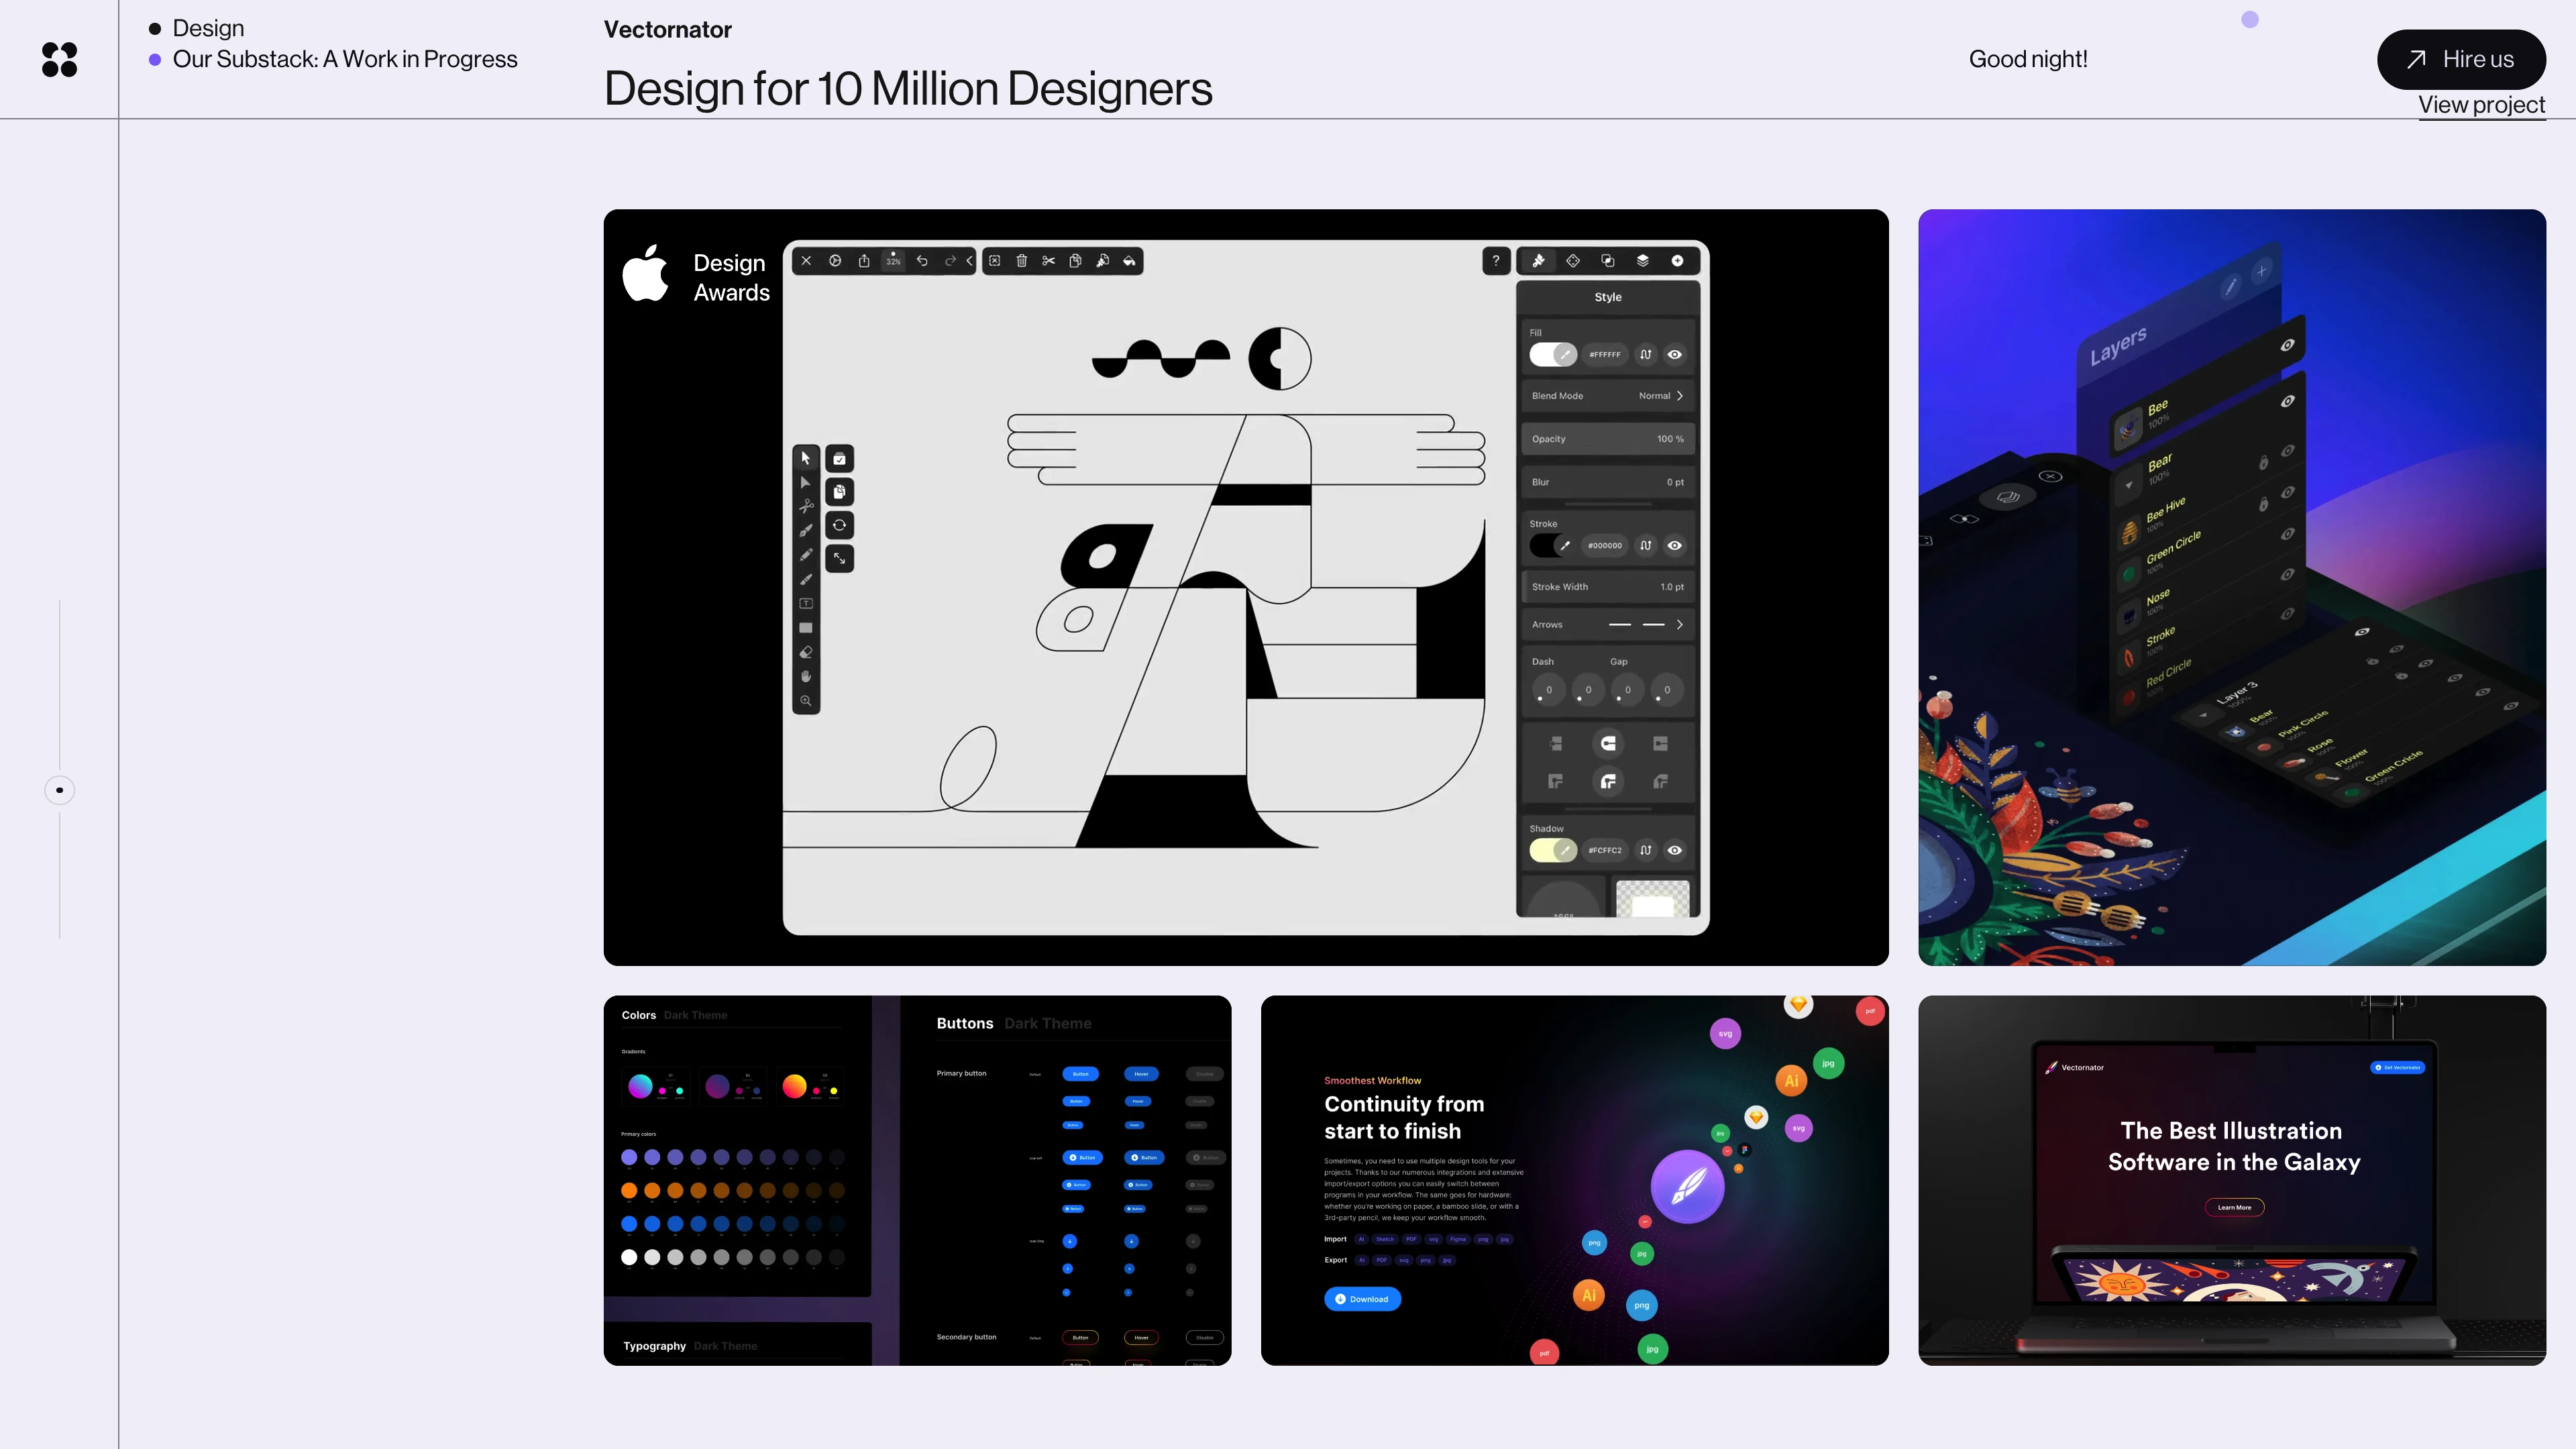Collapse the top toolbar with the left chevron

(969, 261)
